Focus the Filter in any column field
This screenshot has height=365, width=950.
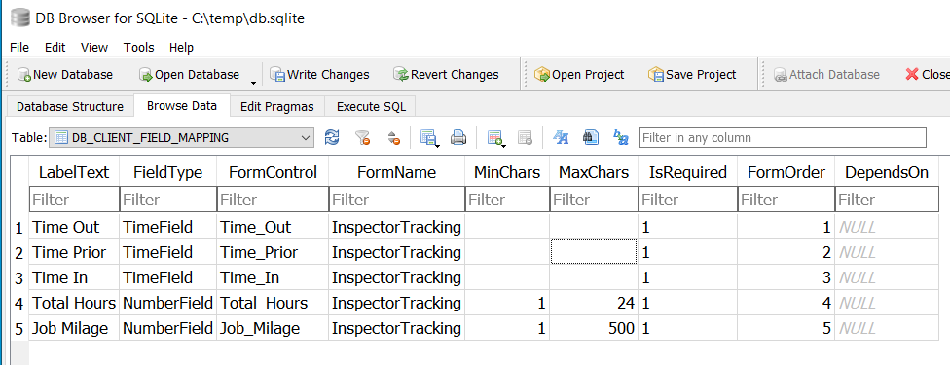click(783, 137)
